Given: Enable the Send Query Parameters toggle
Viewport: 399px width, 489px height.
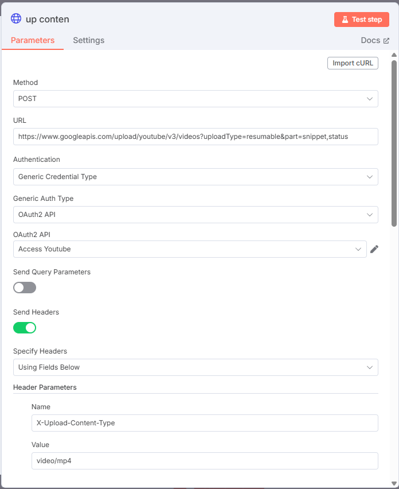Looking at the screenshot, I should coord(25,288).
